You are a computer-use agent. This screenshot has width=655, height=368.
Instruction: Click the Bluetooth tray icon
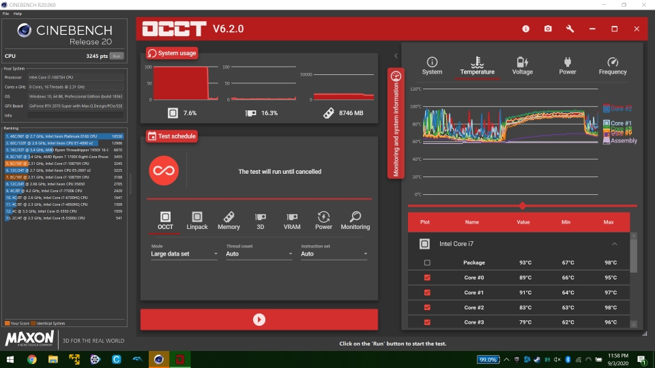click(x=568, y=359)
